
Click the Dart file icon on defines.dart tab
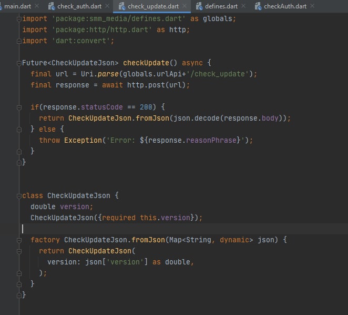199,6
